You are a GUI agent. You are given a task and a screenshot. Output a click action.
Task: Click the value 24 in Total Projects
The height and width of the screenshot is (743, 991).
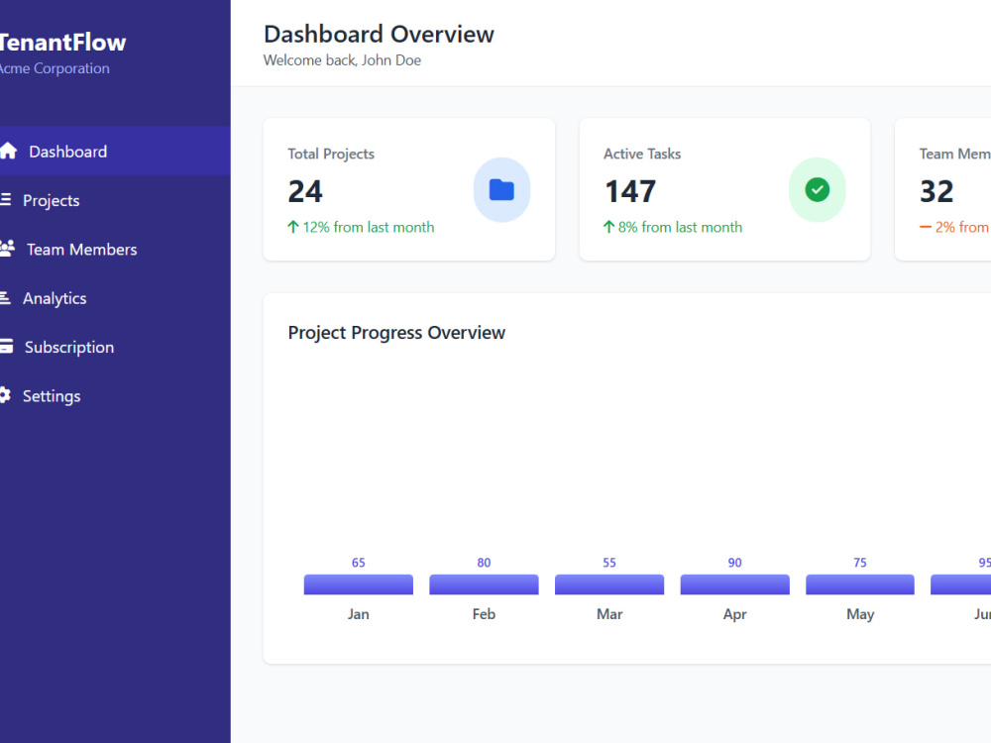[x=305, y=191]
